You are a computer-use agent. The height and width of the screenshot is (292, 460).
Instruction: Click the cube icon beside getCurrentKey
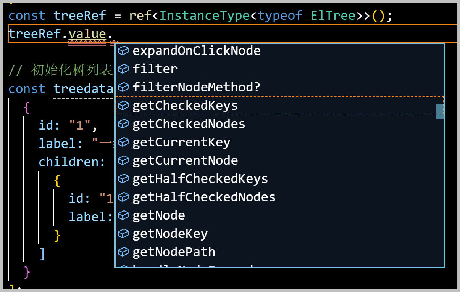tap(123, 142)
